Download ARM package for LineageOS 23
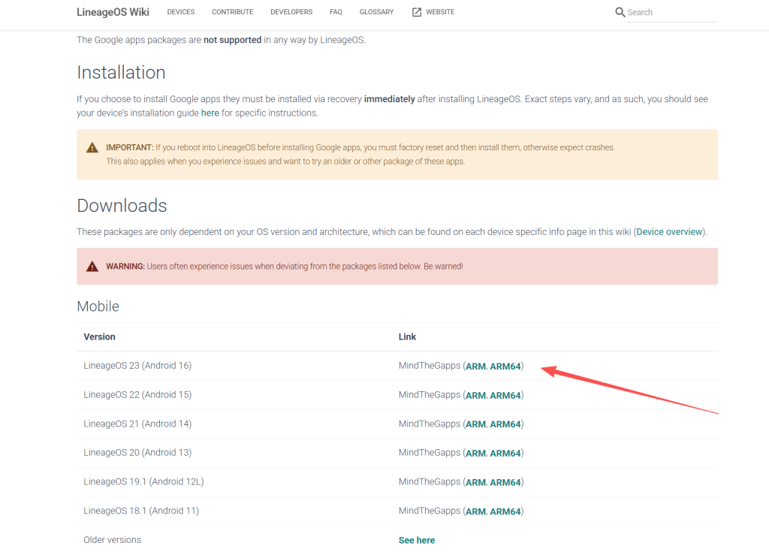The image size is (769, 555). [475, 366]
